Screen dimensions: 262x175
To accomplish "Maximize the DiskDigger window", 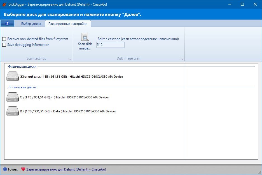I will point(242,4).
